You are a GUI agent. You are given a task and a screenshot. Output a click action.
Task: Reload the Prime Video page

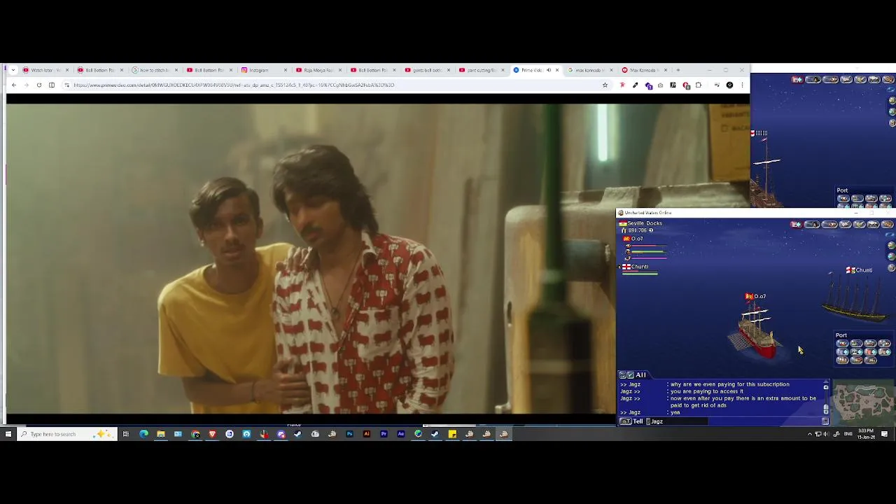(x=39, y=85)
